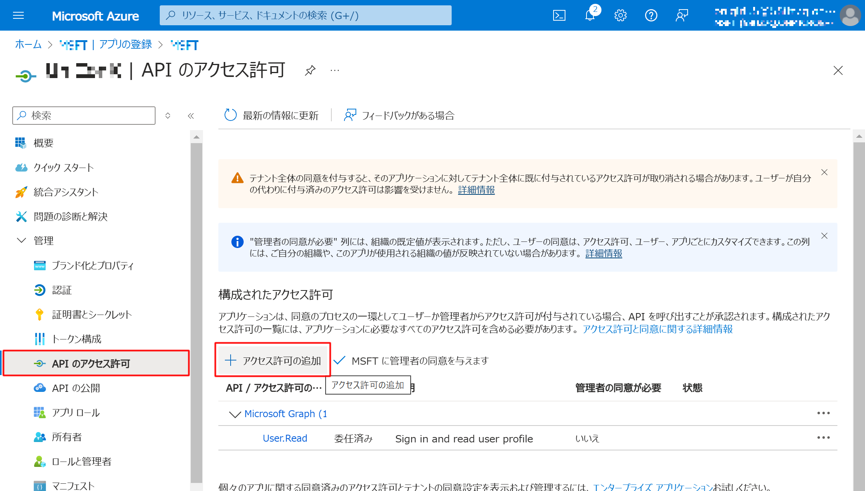
Task: Open Cloud Shell from the top bar
Action: pyautogui.click(x=559, y=15)
